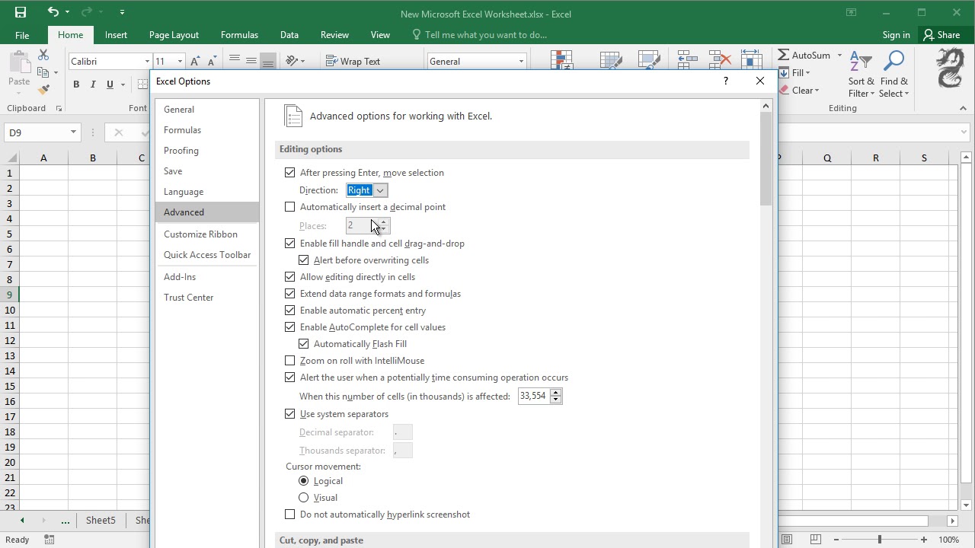975x548 pixels.
Task: Toggle Extend data range formats and formulas
Action: [289, 294]
